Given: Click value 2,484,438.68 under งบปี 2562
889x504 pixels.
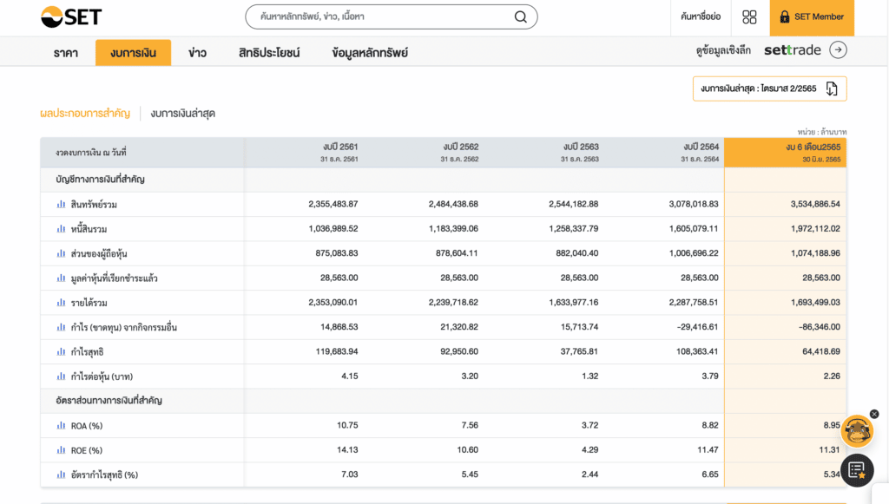Looking at the screenshot, I should tap(453, 204).
